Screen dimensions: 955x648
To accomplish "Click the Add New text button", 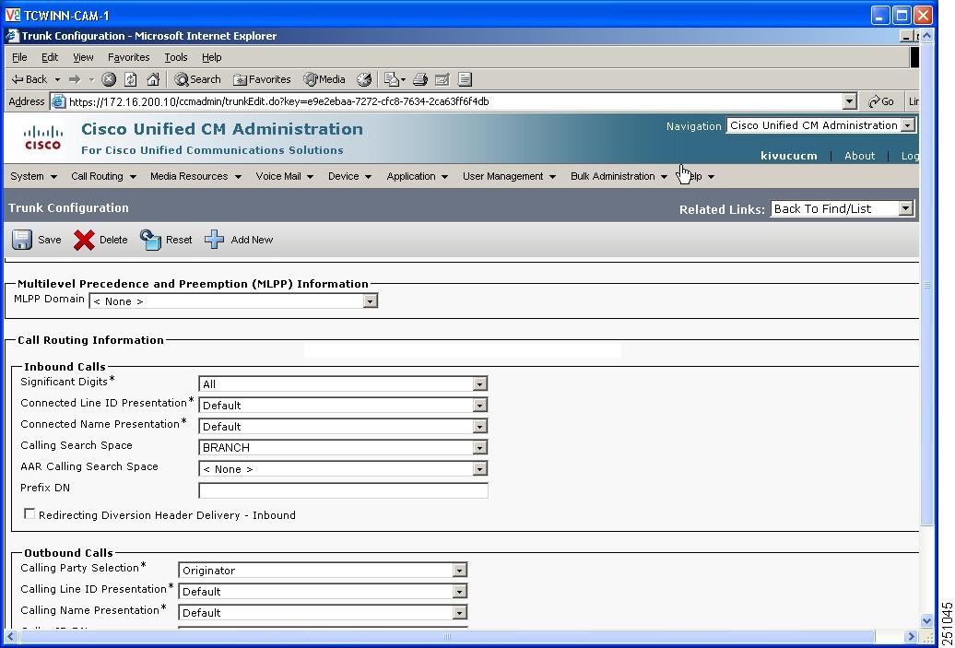I will [x=252, y=240].
